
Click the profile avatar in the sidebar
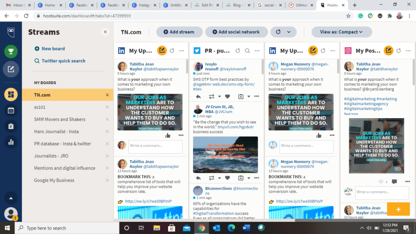tap(11, 214)
